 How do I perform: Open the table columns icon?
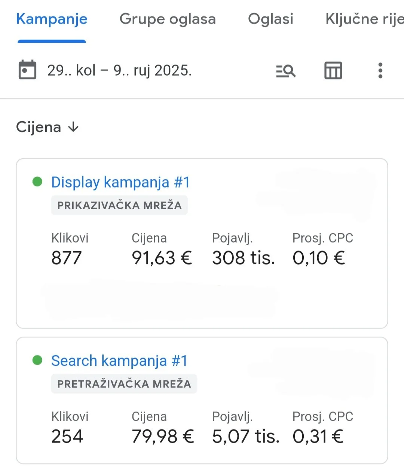point(333,70)
